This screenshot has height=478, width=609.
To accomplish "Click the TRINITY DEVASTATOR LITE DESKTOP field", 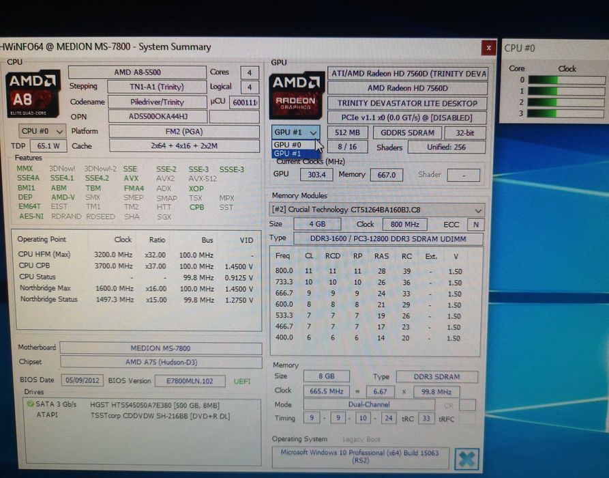I will pyautogui.click(x=407, y=103).
